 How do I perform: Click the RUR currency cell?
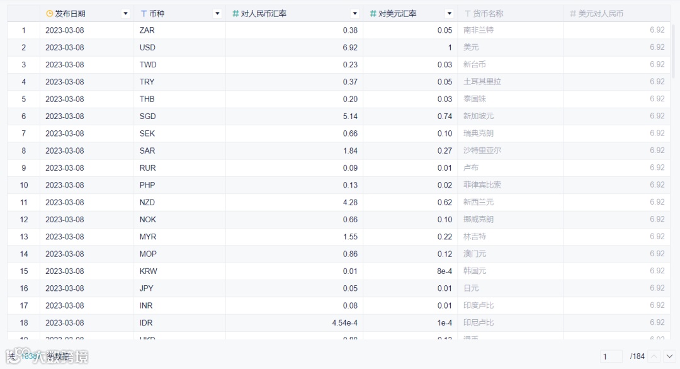pos(179,167)
